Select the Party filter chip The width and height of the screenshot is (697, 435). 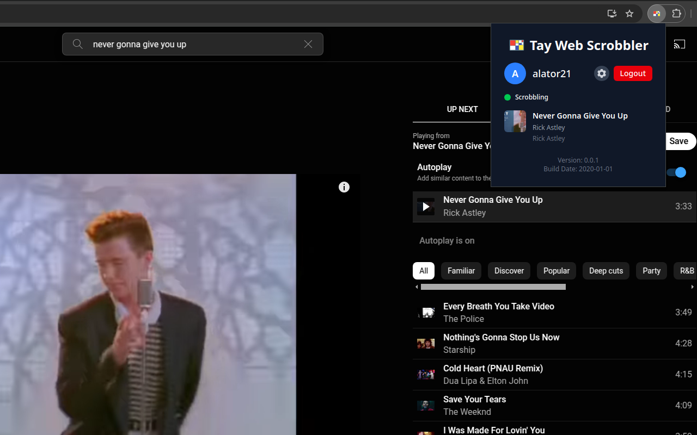(651, 271)
